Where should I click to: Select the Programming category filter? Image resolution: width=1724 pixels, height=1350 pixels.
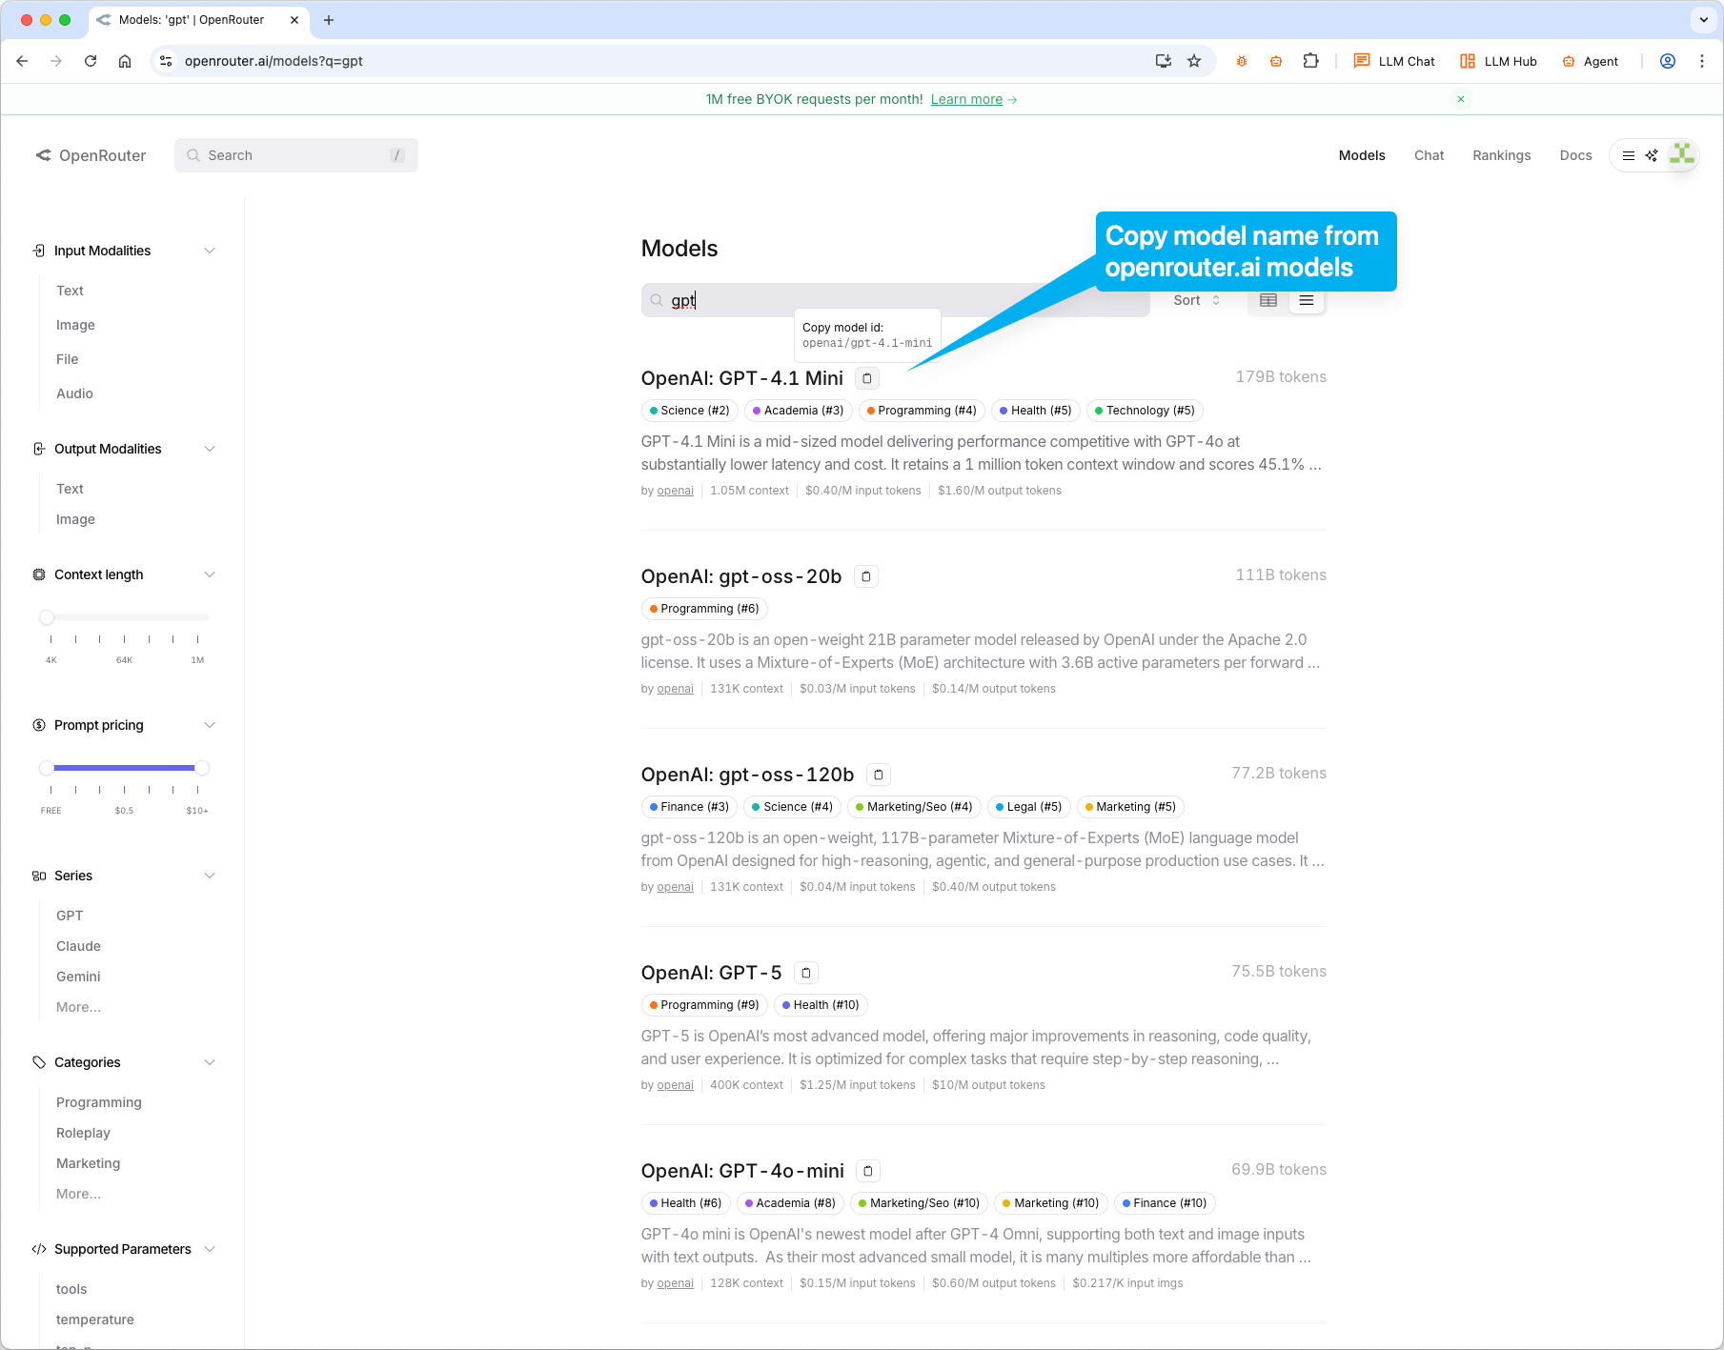click(98, 1102)
